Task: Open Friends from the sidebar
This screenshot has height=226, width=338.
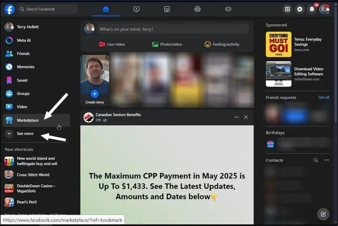Action: [x=36, y=53]
